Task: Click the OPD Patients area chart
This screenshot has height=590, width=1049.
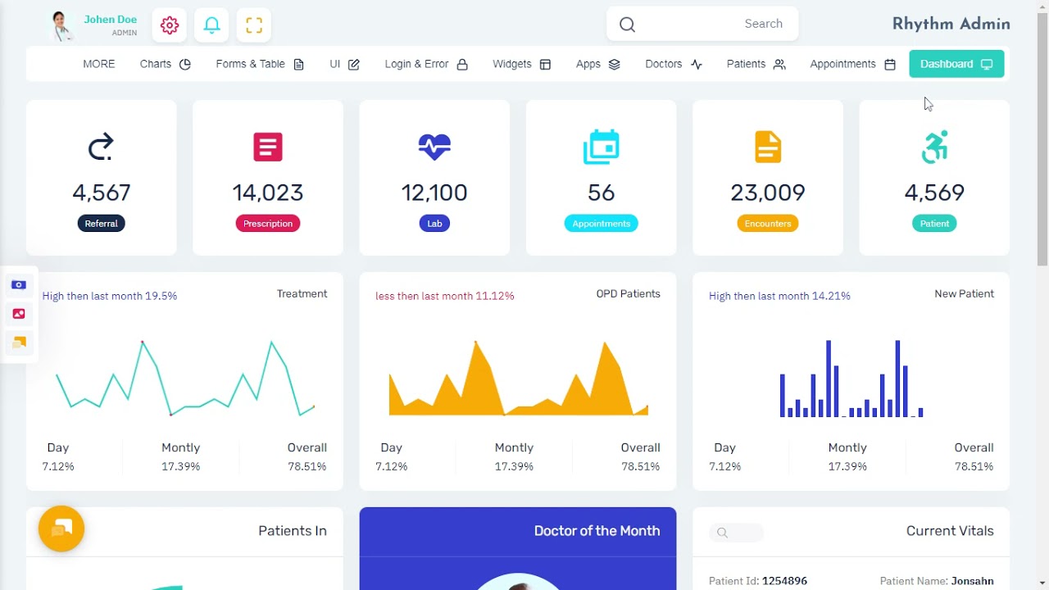Action: [518, 379]
